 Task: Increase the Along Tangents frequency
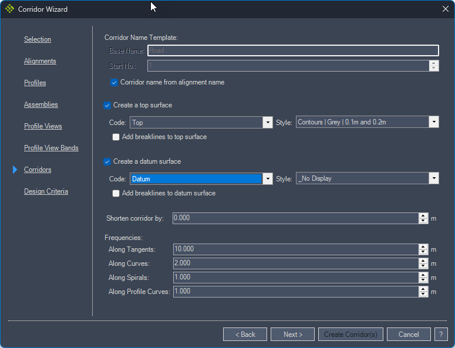[x=423, y=246]
